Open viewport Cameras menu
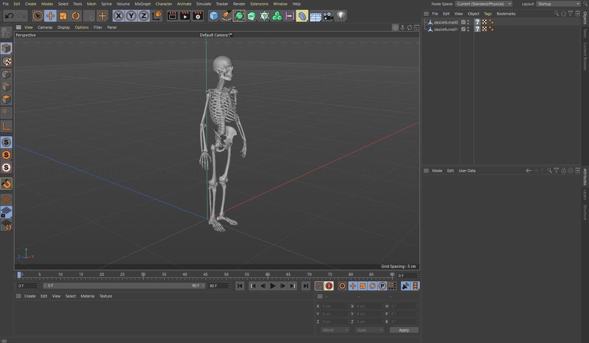Viewport: 589px width, 343px height. (x=45, y=27)
